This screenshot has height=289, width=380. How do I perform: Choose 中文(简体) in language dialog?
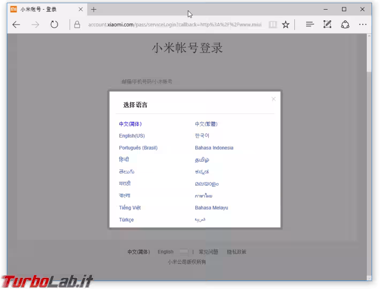click(x=131, y=124)
